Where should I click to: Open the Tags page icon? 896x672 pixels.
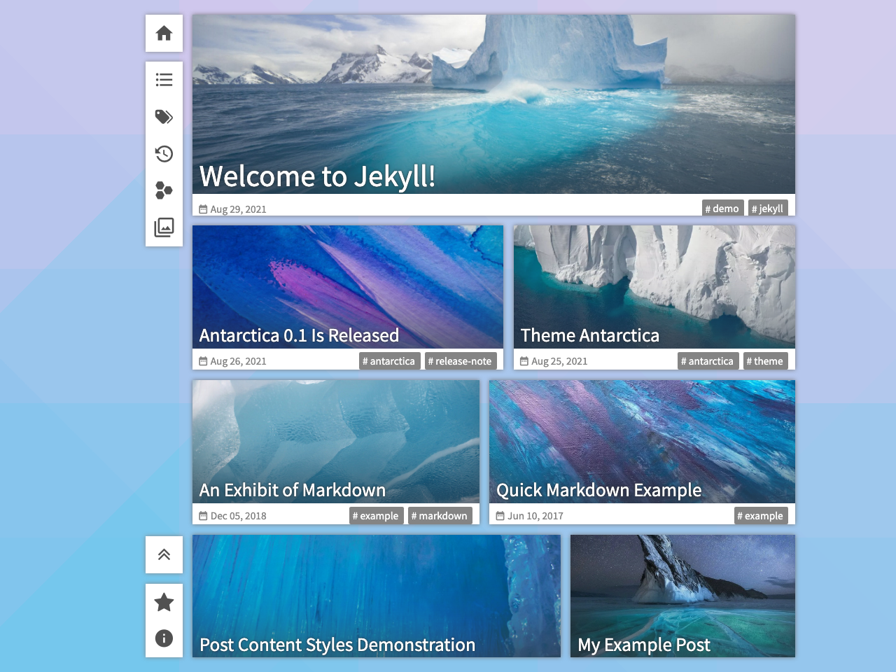pyautogui.click(x=164, y=117)
